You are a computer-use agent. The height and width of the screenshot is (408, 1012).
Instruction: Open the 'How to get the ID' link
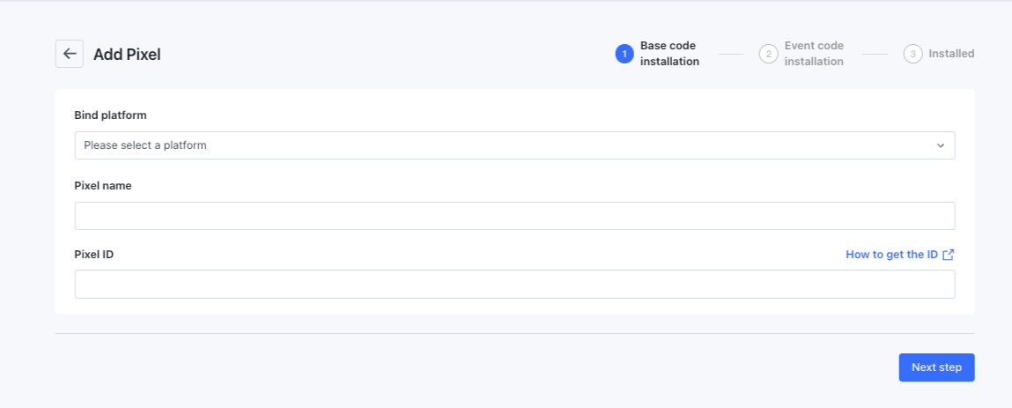891,255
